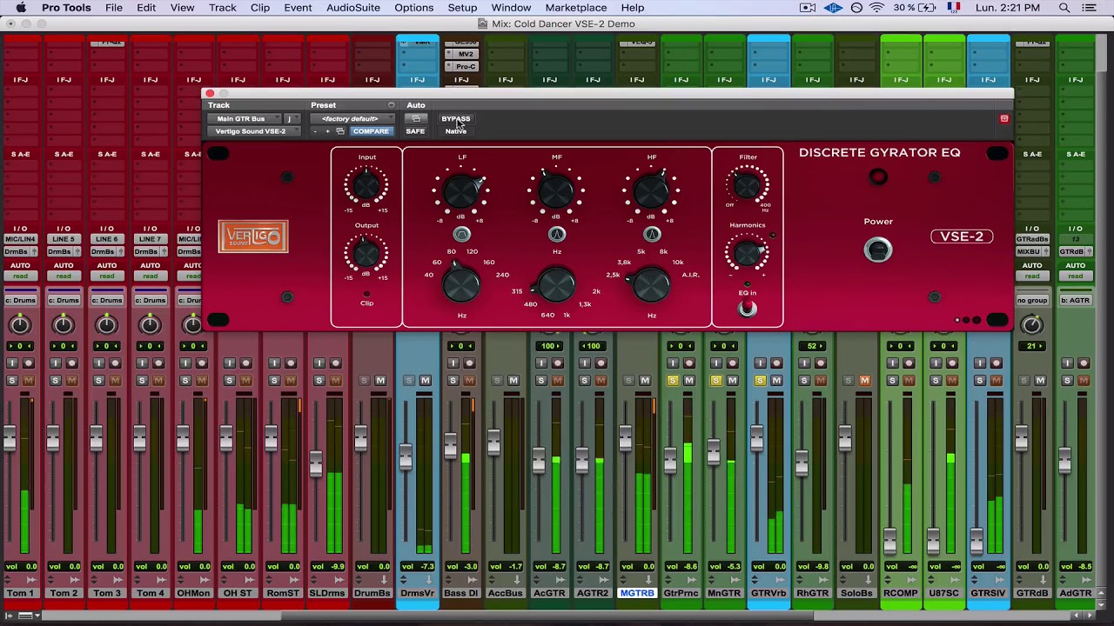Select the DrmsVr track name

tap(418, 593)
